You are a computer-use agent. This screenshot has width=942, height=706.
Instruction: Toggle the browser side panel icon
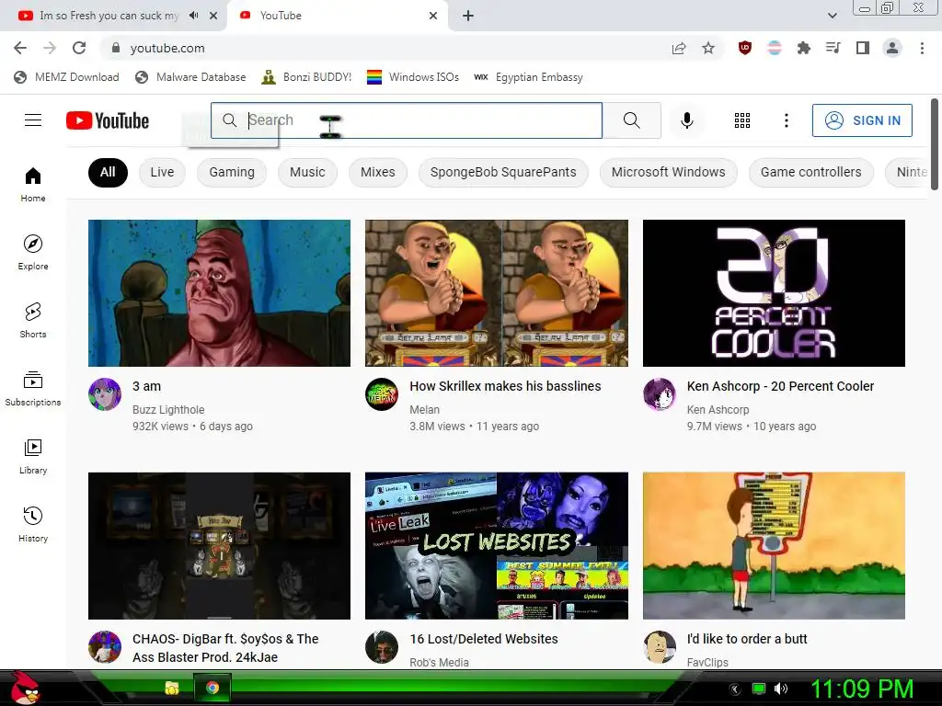coord(863,48)
